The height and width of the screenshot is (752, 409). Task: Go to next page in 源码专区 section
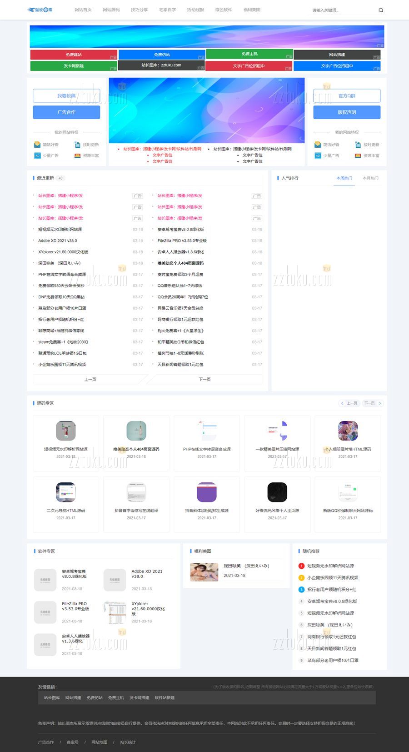(x=372, y=403)
